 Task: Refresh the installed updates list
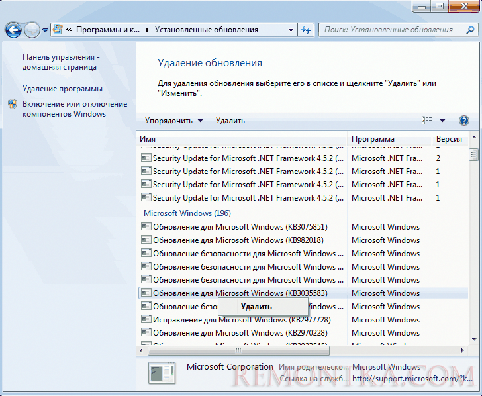click(x=306, y=30)
